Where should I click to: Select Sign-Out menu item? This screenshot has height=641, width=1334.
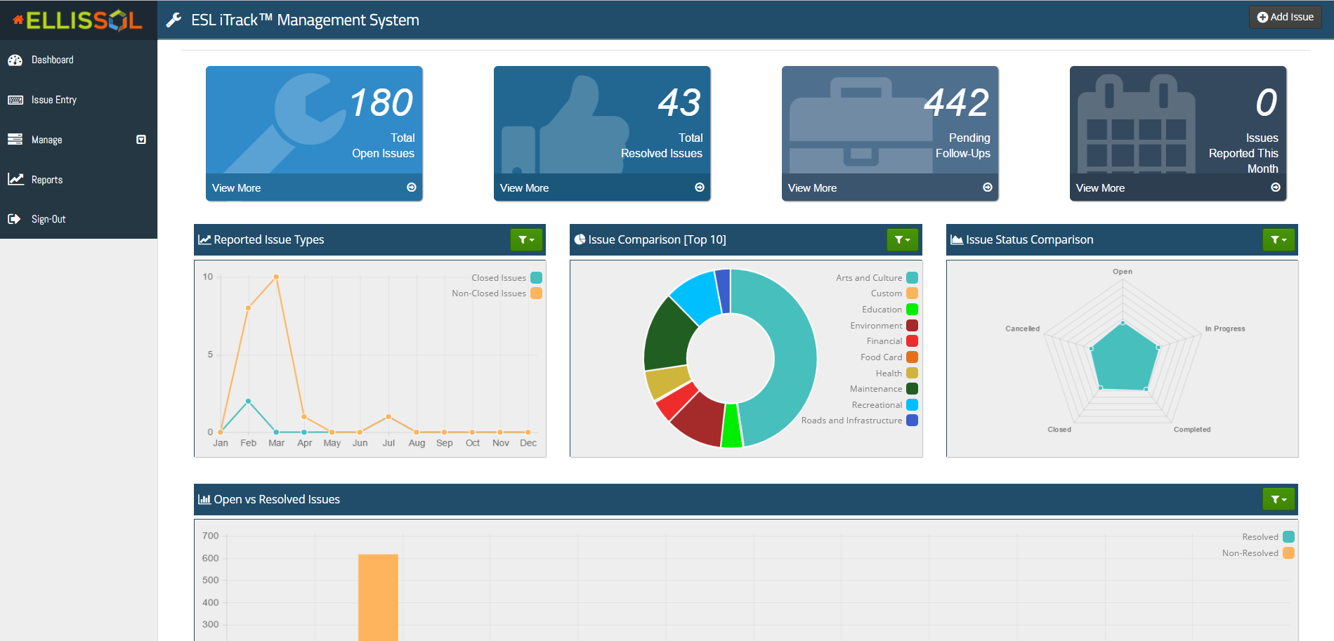click(x=79, y=219)
